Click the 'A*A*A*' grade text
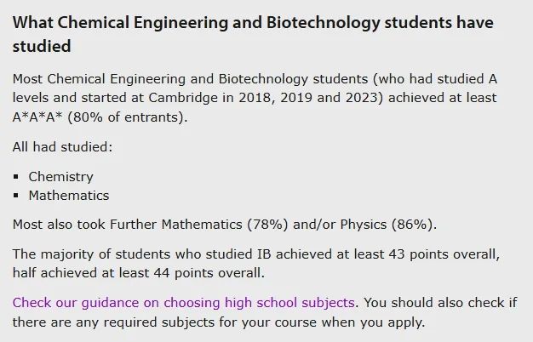Screen dimensions: 533x342 (37, 117)
